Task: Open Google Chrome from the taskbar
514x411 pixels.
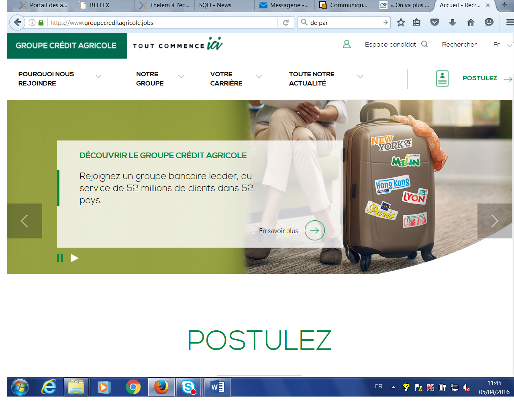Action: pyautogui.click(x=133, y=387)
